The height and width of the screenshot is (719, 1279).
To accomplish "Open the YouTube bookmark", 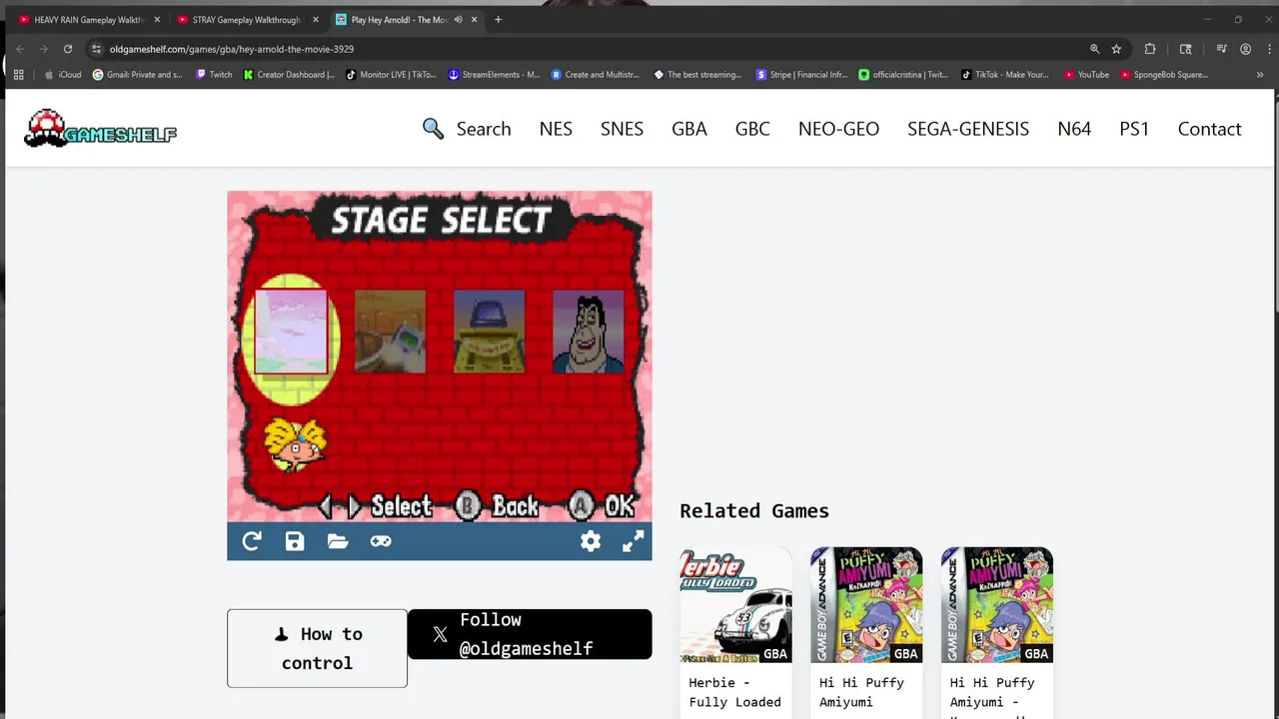I will pyautogui.click(x=1087, y=75).
